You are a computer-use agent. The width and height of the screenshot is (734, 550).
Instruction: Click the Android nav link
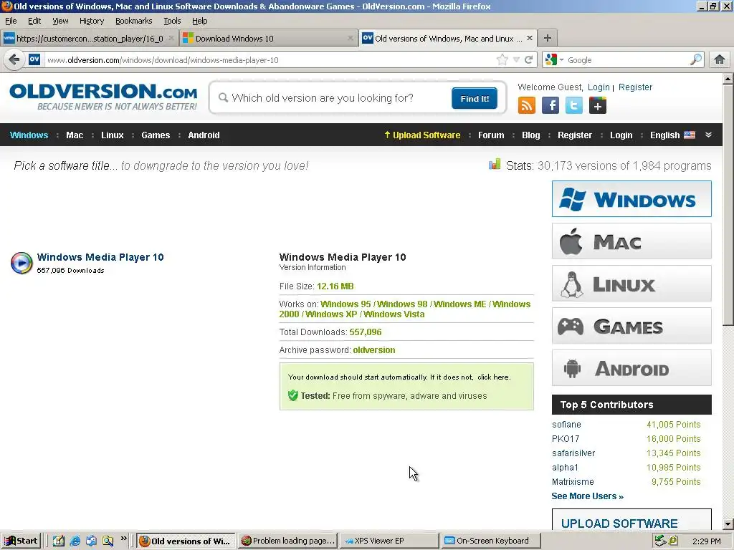(x=204, y=135)
